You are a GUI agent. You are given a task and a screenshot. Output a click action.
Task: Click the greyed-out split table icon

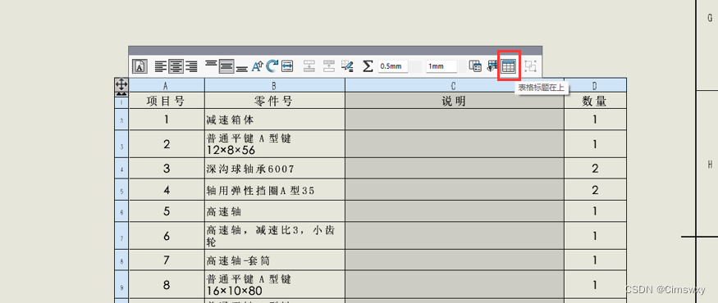530,66
